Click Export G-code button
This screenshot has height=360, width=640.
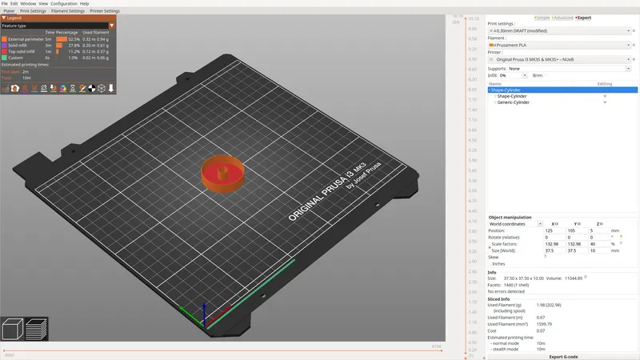coord(563,357)
